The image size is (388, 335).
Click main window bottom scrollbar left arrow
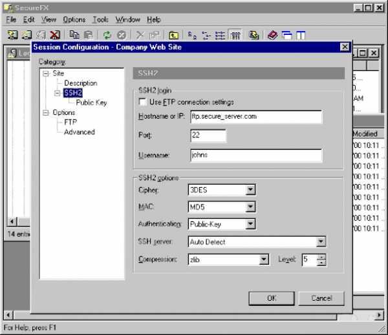pyautogui.click(x=8, y=315)
